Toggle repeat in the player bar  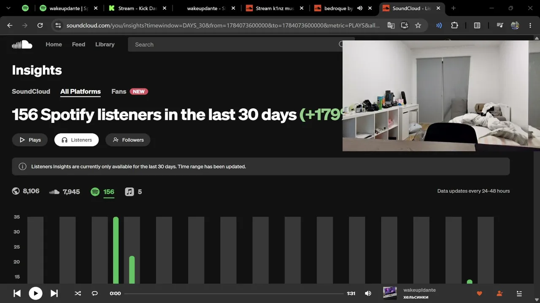pos(94,293)
